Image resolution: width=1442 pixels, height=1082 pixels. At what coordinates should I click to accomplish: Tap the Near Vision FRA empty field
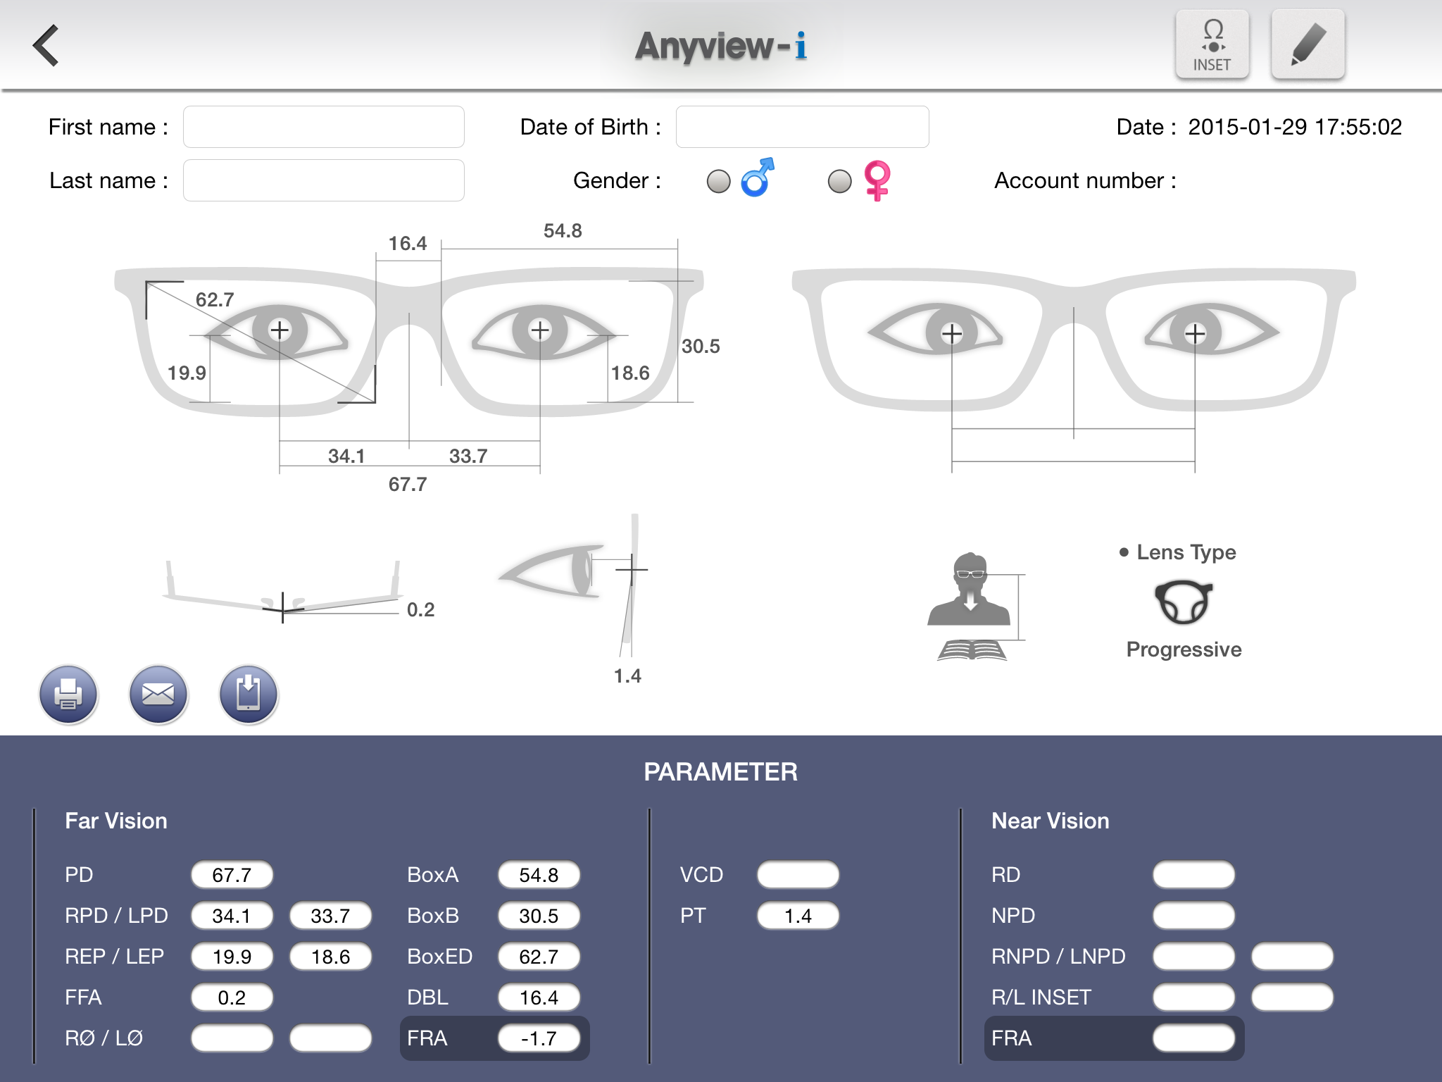(1193, 1038)
